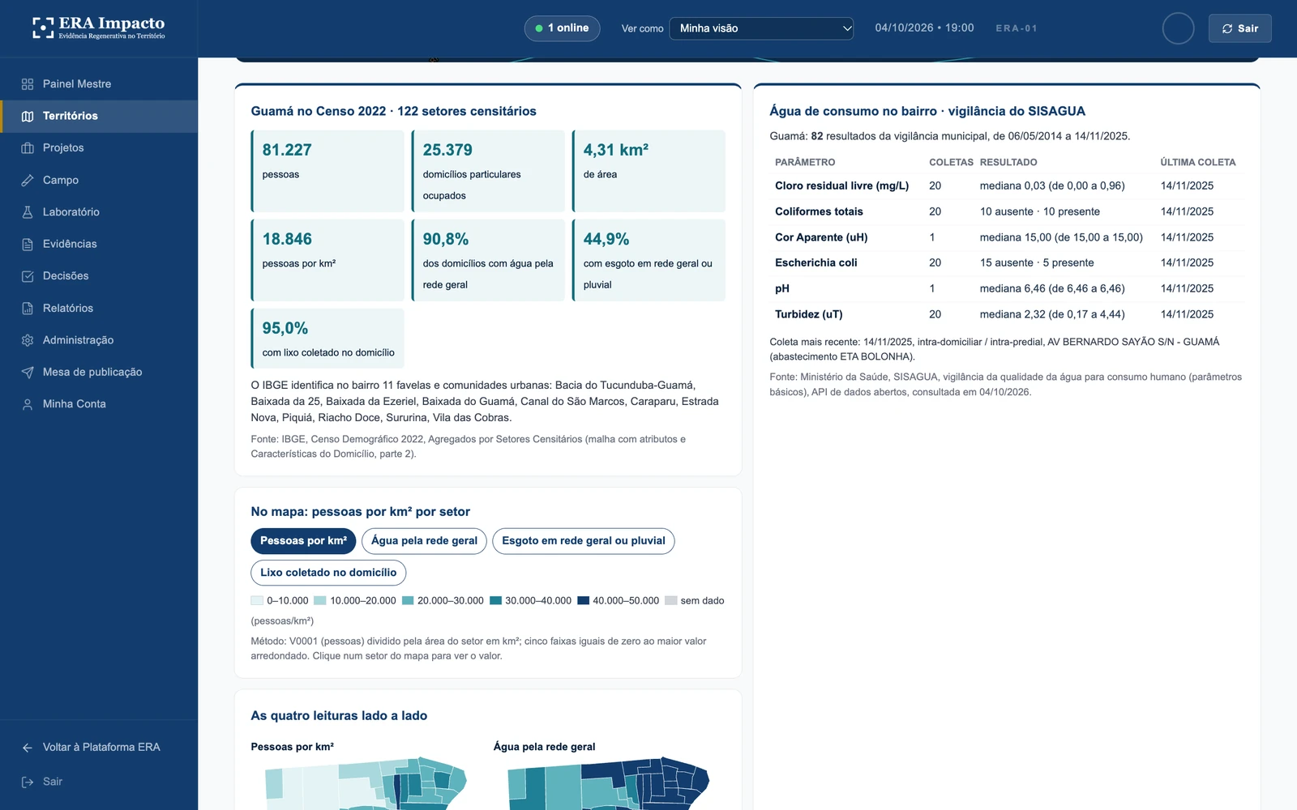Open Minha Conta page
The width and height of the screenshot is (1297, 810).
(x=99, y=404)
